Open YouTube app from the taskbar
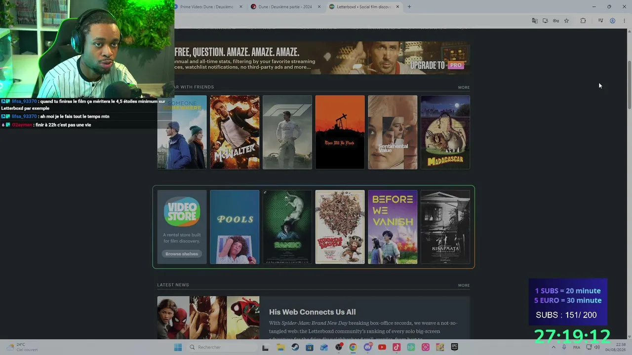Image resolution: width=632 pixels, height=355 pixels. (382, 347)
